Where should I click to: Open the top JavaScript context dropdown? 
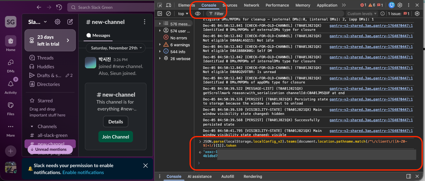(x=183, y=14)
